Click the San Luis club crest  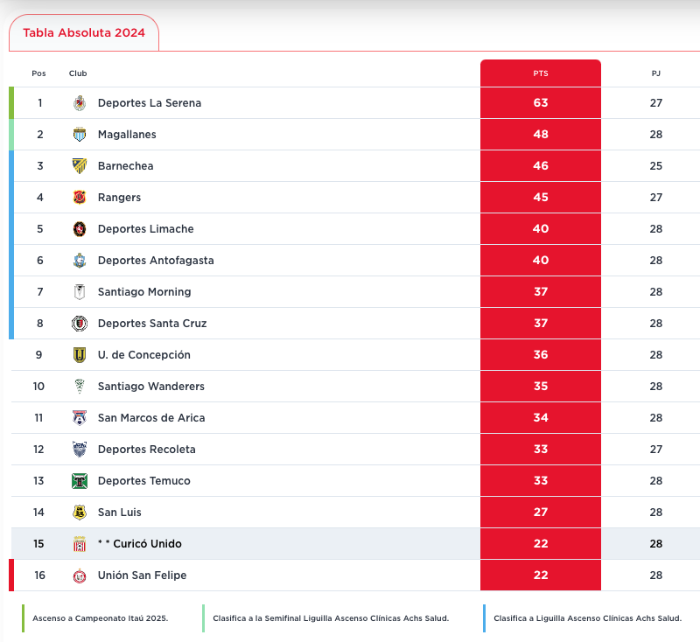coord(80,513)
